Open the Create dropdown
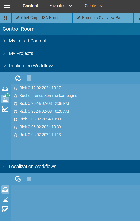 pos(94,6)
